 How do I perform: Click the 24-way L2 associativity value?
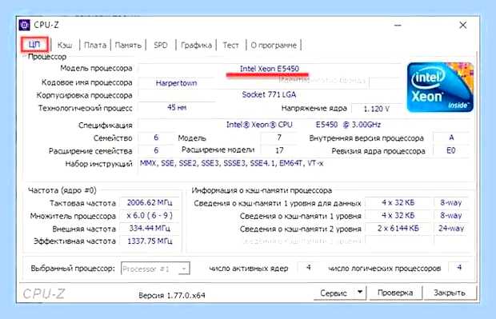(451, 228)
